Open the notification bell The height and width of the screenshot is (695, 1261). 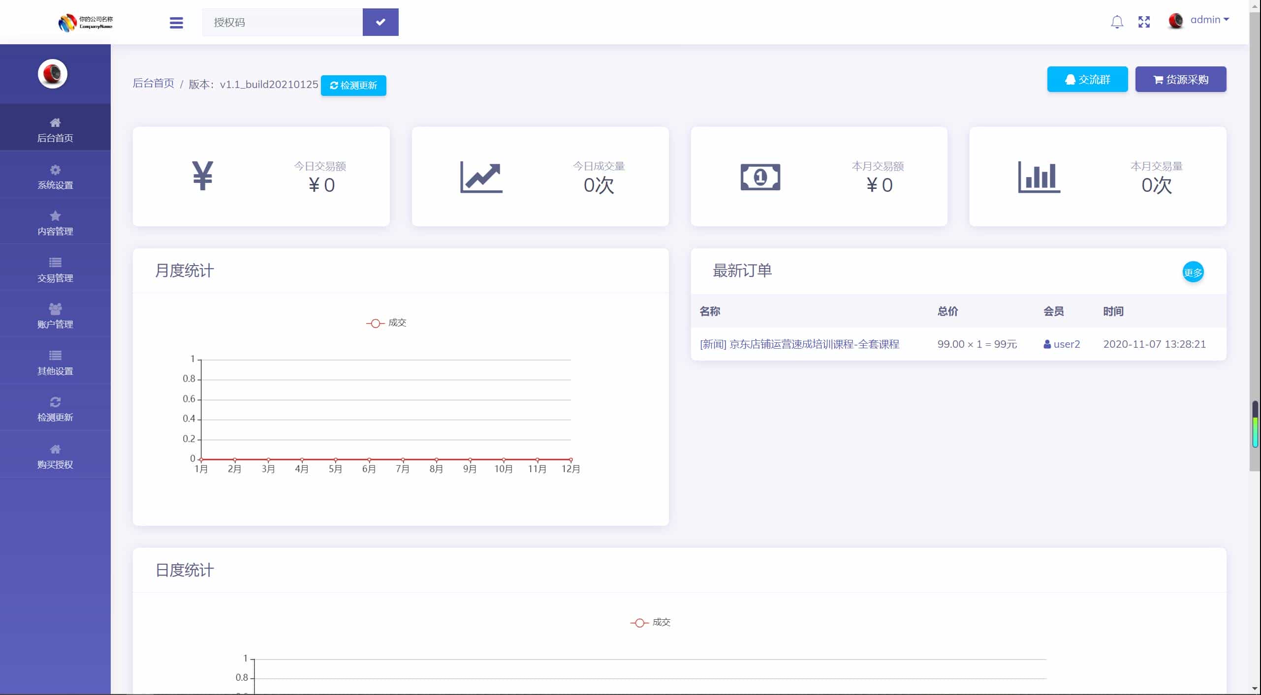[x=1116, y=22]
